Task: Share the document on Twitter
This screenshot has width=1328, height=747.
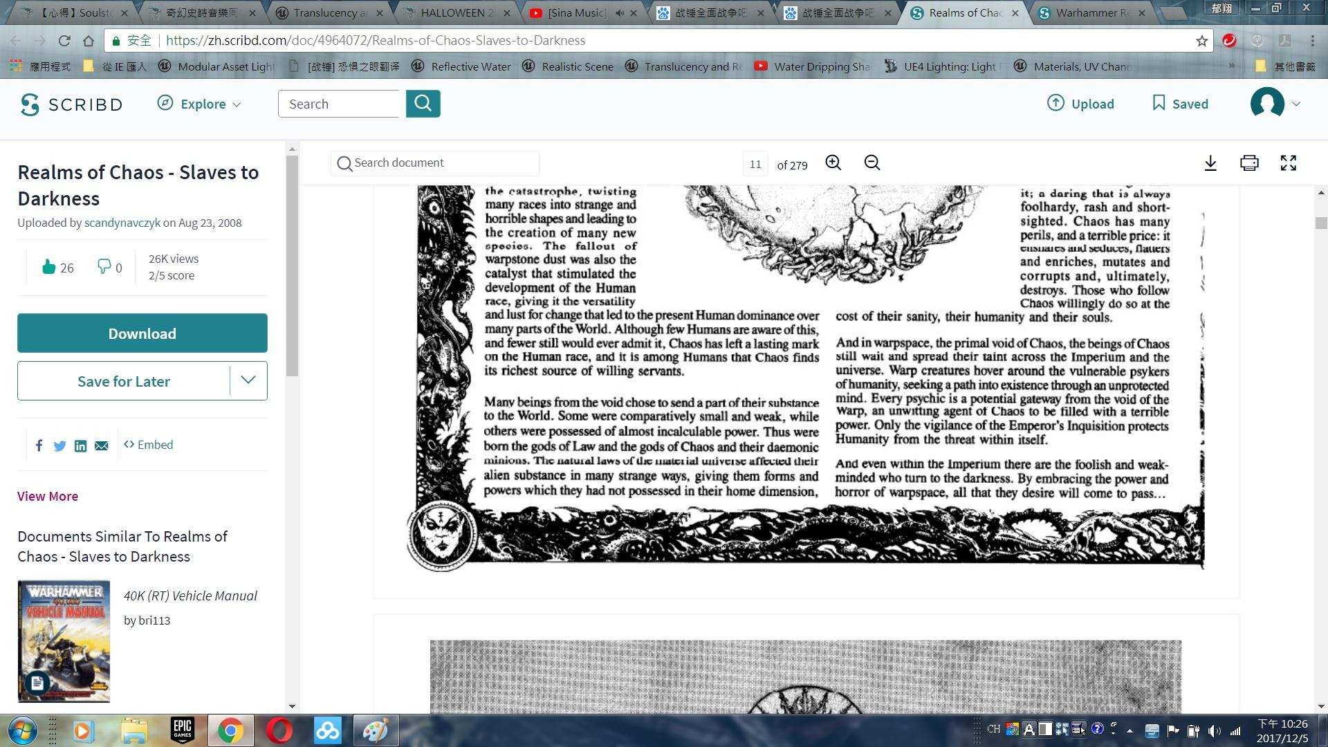Action: 59,445
